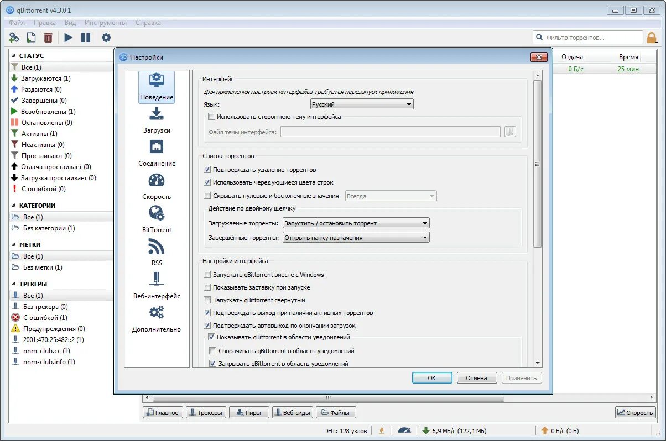
Task: Toggle Использовать чередующиеся цвета строк
Action: (207, 182)
